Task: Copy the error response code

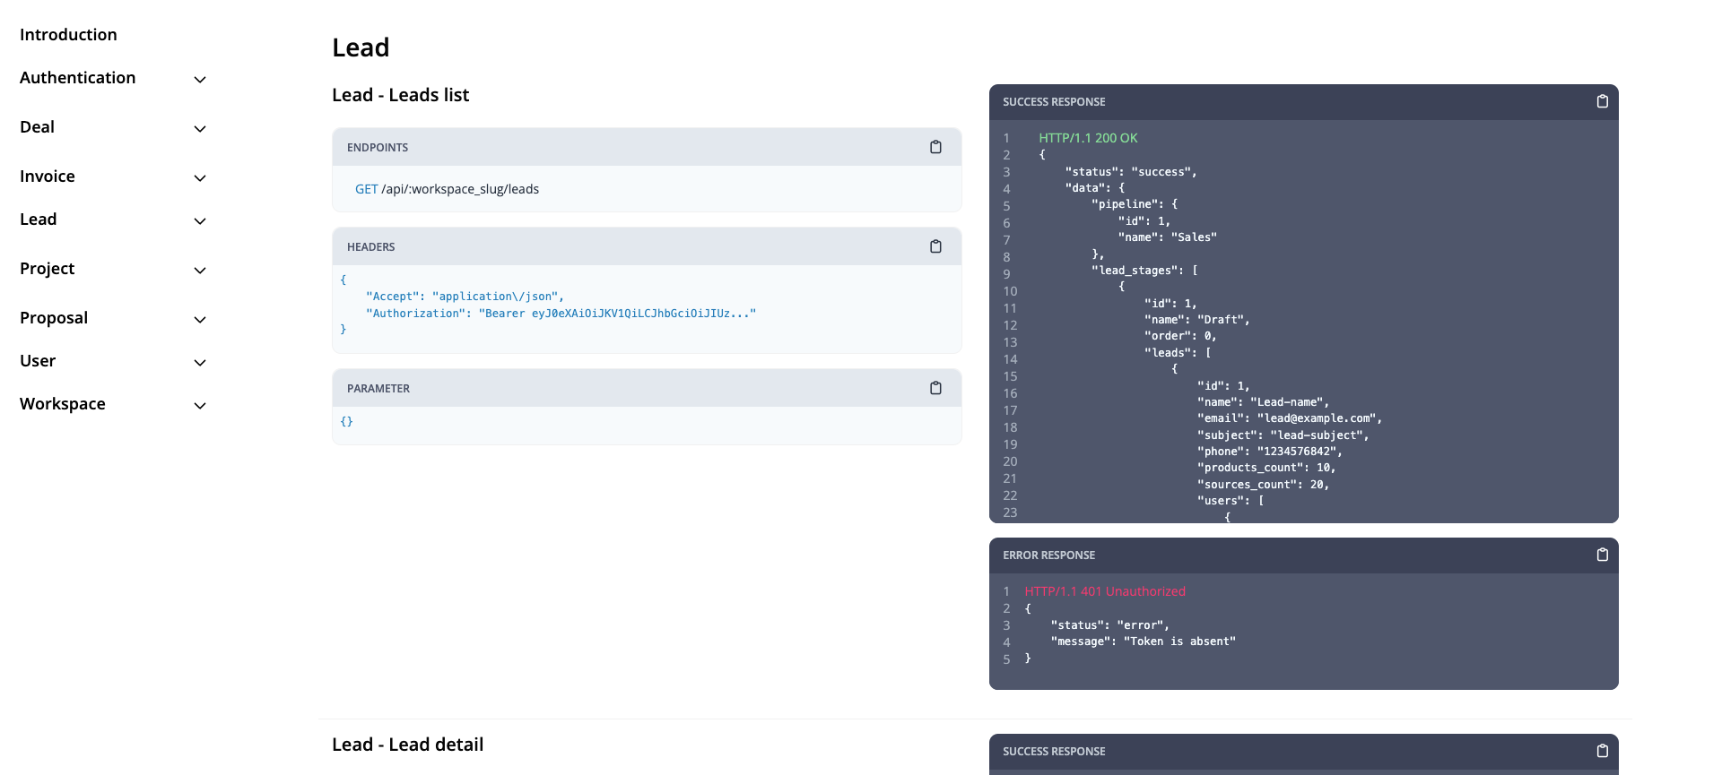Action: coord(1602,555)
